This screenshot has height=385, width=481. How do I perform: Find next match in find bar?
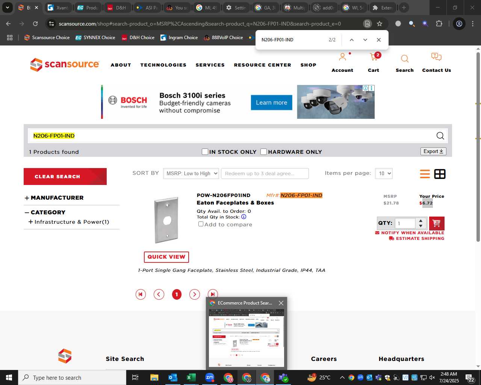pyautogui.click(x=365, y=40)
